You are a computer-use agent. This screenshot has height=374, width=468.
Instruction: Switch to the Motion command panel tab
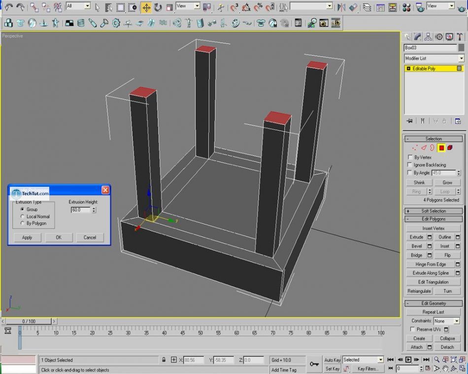click(x=439, y=37)
